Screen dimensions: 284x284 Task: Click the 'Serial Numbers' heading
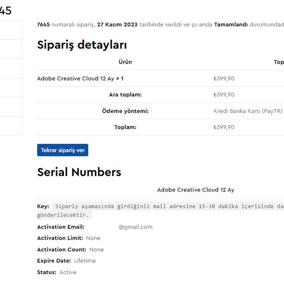(x=79, y=172)
